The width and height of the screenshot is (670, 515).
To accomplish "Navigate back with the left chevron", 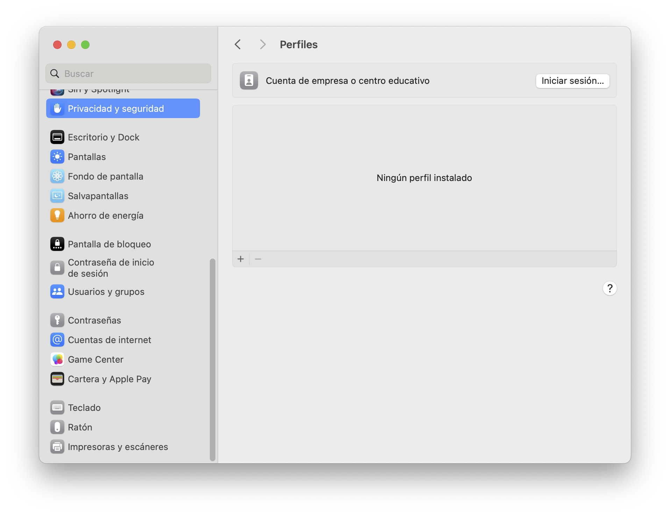I will 238,44.
